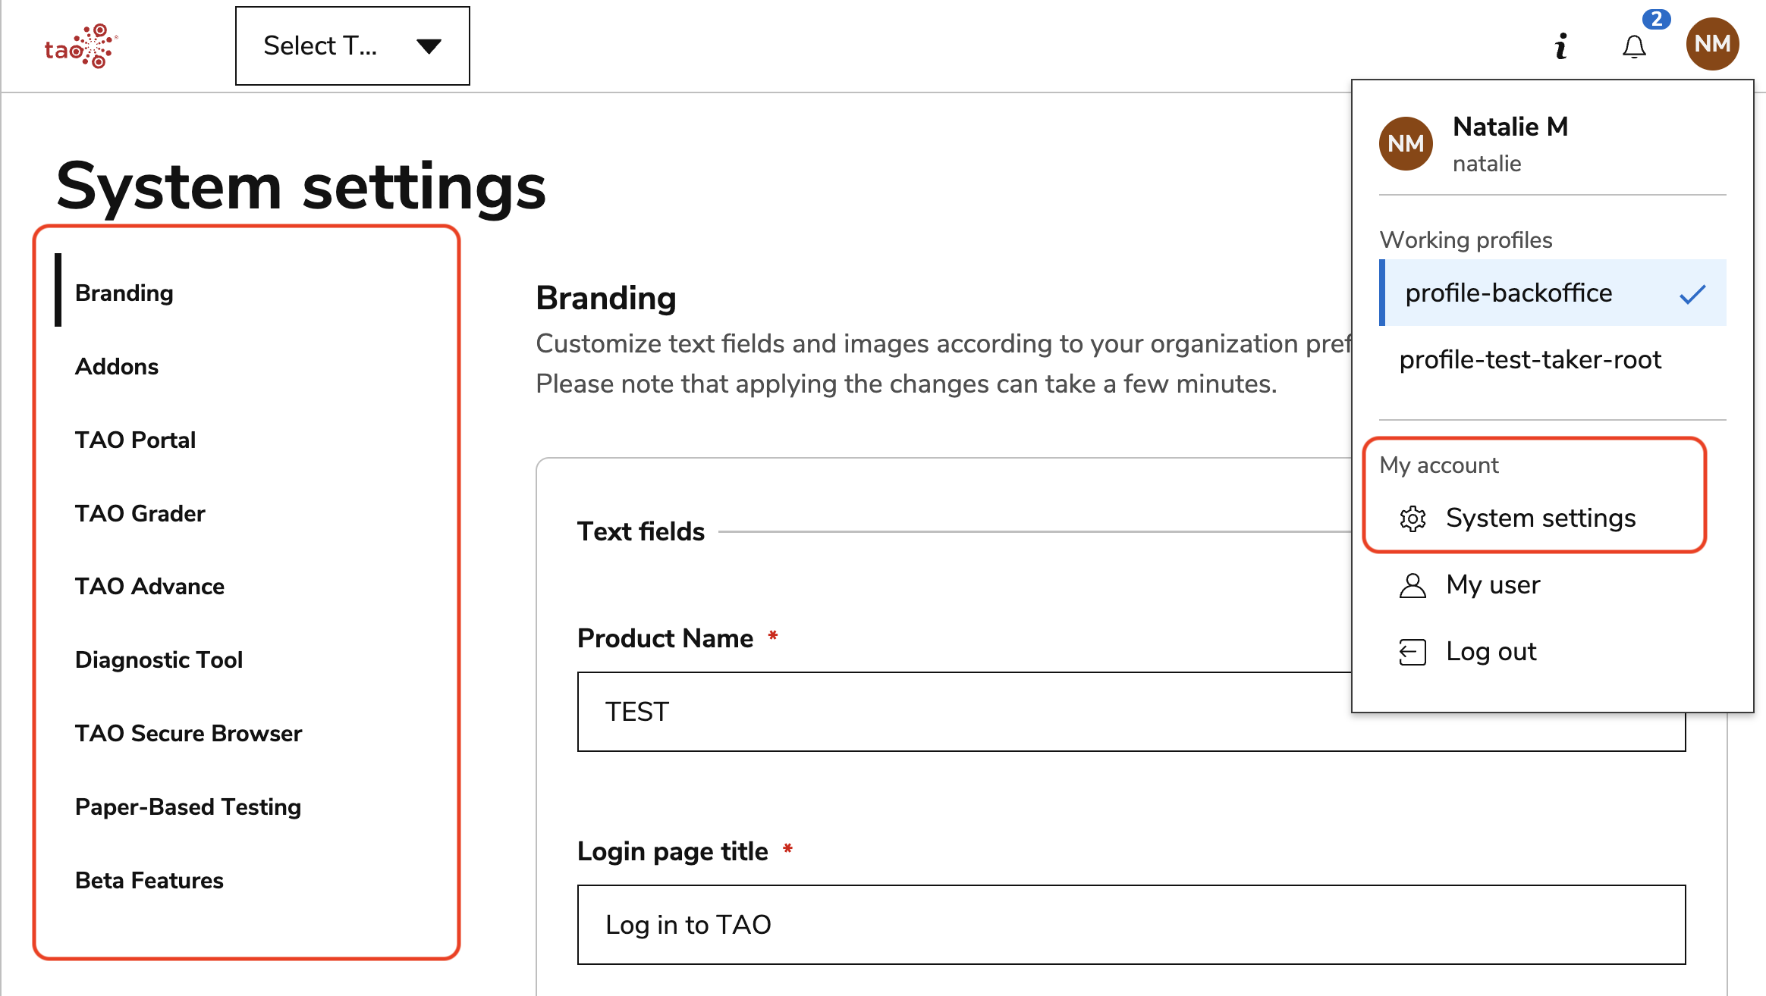Click the natalie username text

tap(1487, 164)
